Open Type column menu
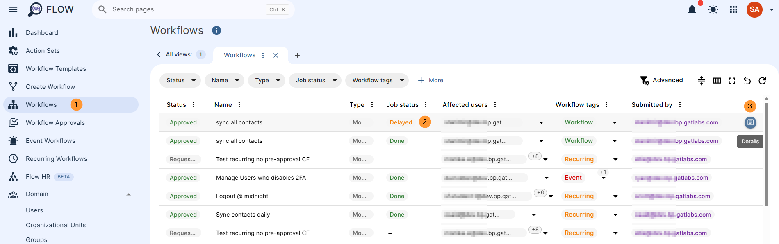Screen dimensions: 779x244 click(x=372, y=105)
